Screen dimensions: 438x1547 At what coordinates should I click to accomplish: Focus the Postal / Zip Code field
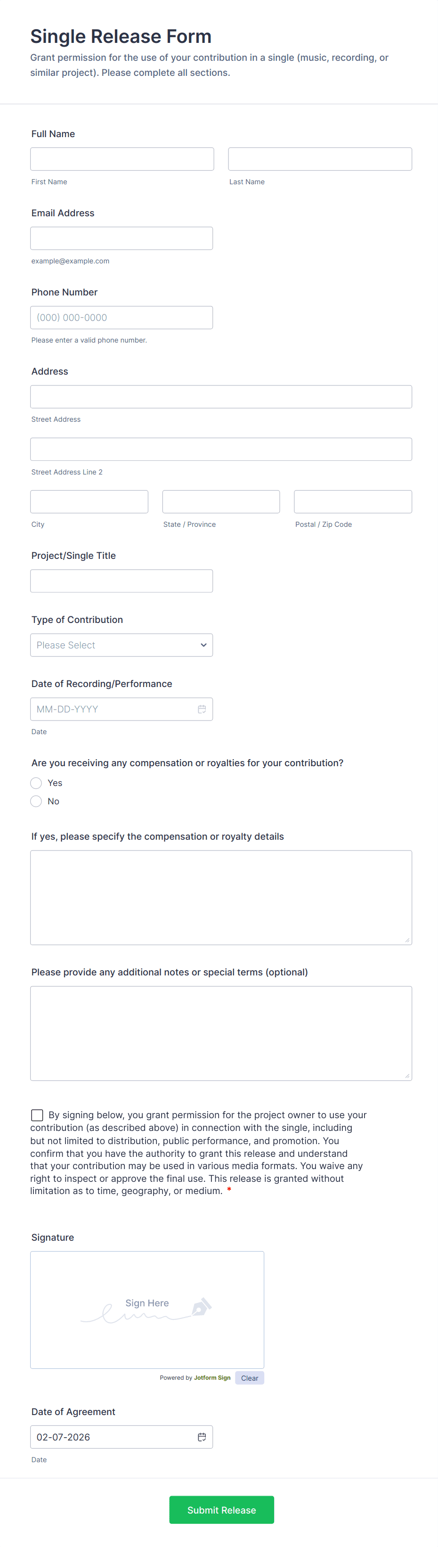pos(353,502)
